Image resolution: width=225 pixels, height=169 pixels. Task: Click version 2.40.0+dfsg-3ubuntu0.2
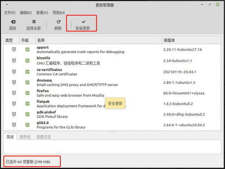click(x=184, y=115)
